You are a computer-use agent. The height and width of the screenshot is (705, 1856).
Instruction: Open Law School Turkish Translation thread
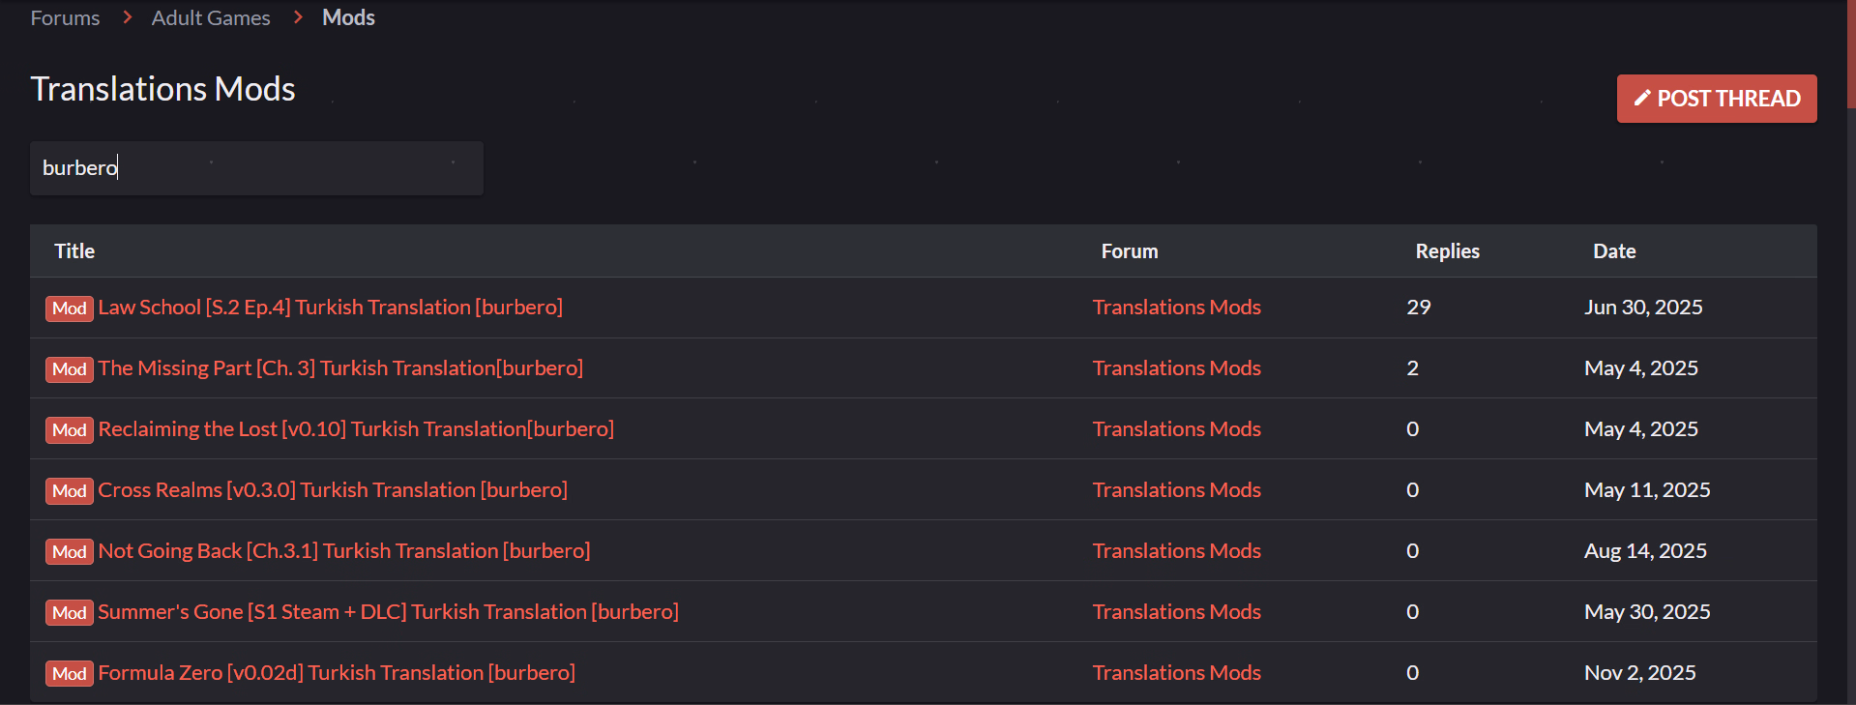click(x=330, y=308)
